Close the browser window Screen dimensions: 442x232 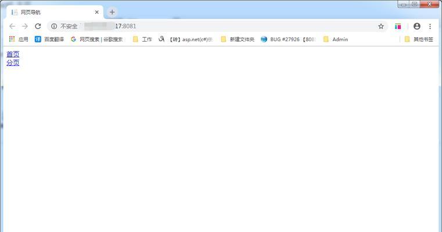point(430,4)
